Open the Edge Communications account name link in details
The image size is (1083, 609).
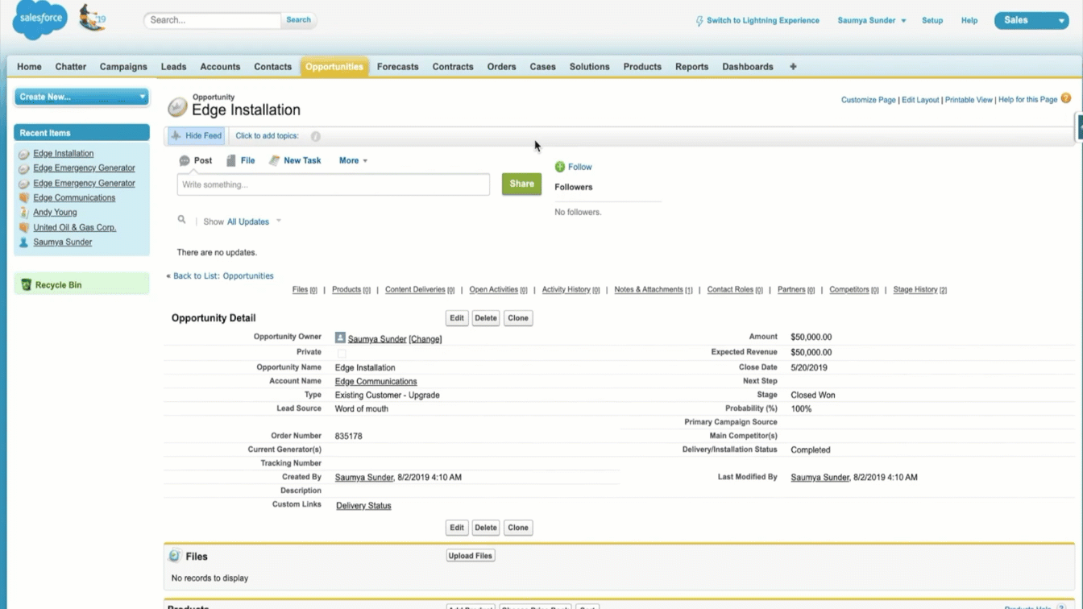(x=376, y=381)
